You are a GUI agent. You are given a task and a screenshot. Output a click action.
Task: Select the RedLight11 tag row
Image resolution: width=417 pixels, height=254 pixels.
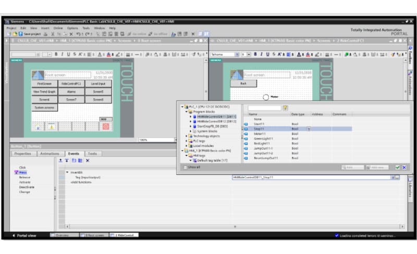[x=298, y=144]
